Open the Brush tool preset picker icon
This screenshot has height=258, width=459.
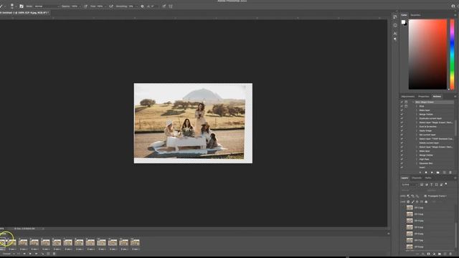pyautogui.click(x=12, y=6)
